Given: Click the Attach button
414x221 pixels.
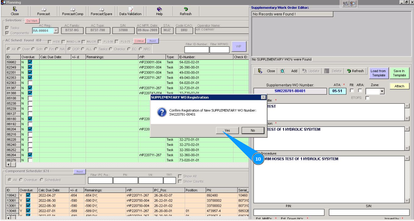Looking at the screenshot, I should [399, 86].
